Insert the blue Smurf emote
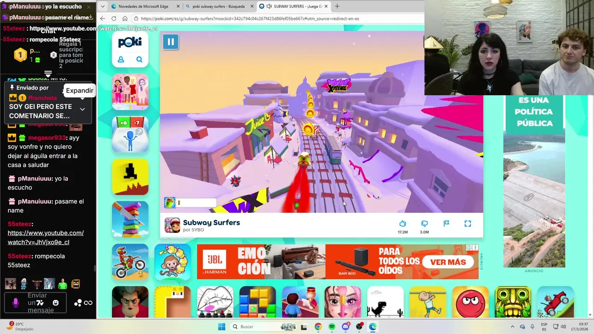The image size is (594, 334). 23,283
